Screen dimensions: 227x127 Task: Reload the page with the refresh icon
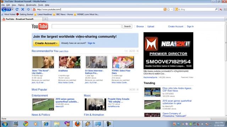point(17,10)
